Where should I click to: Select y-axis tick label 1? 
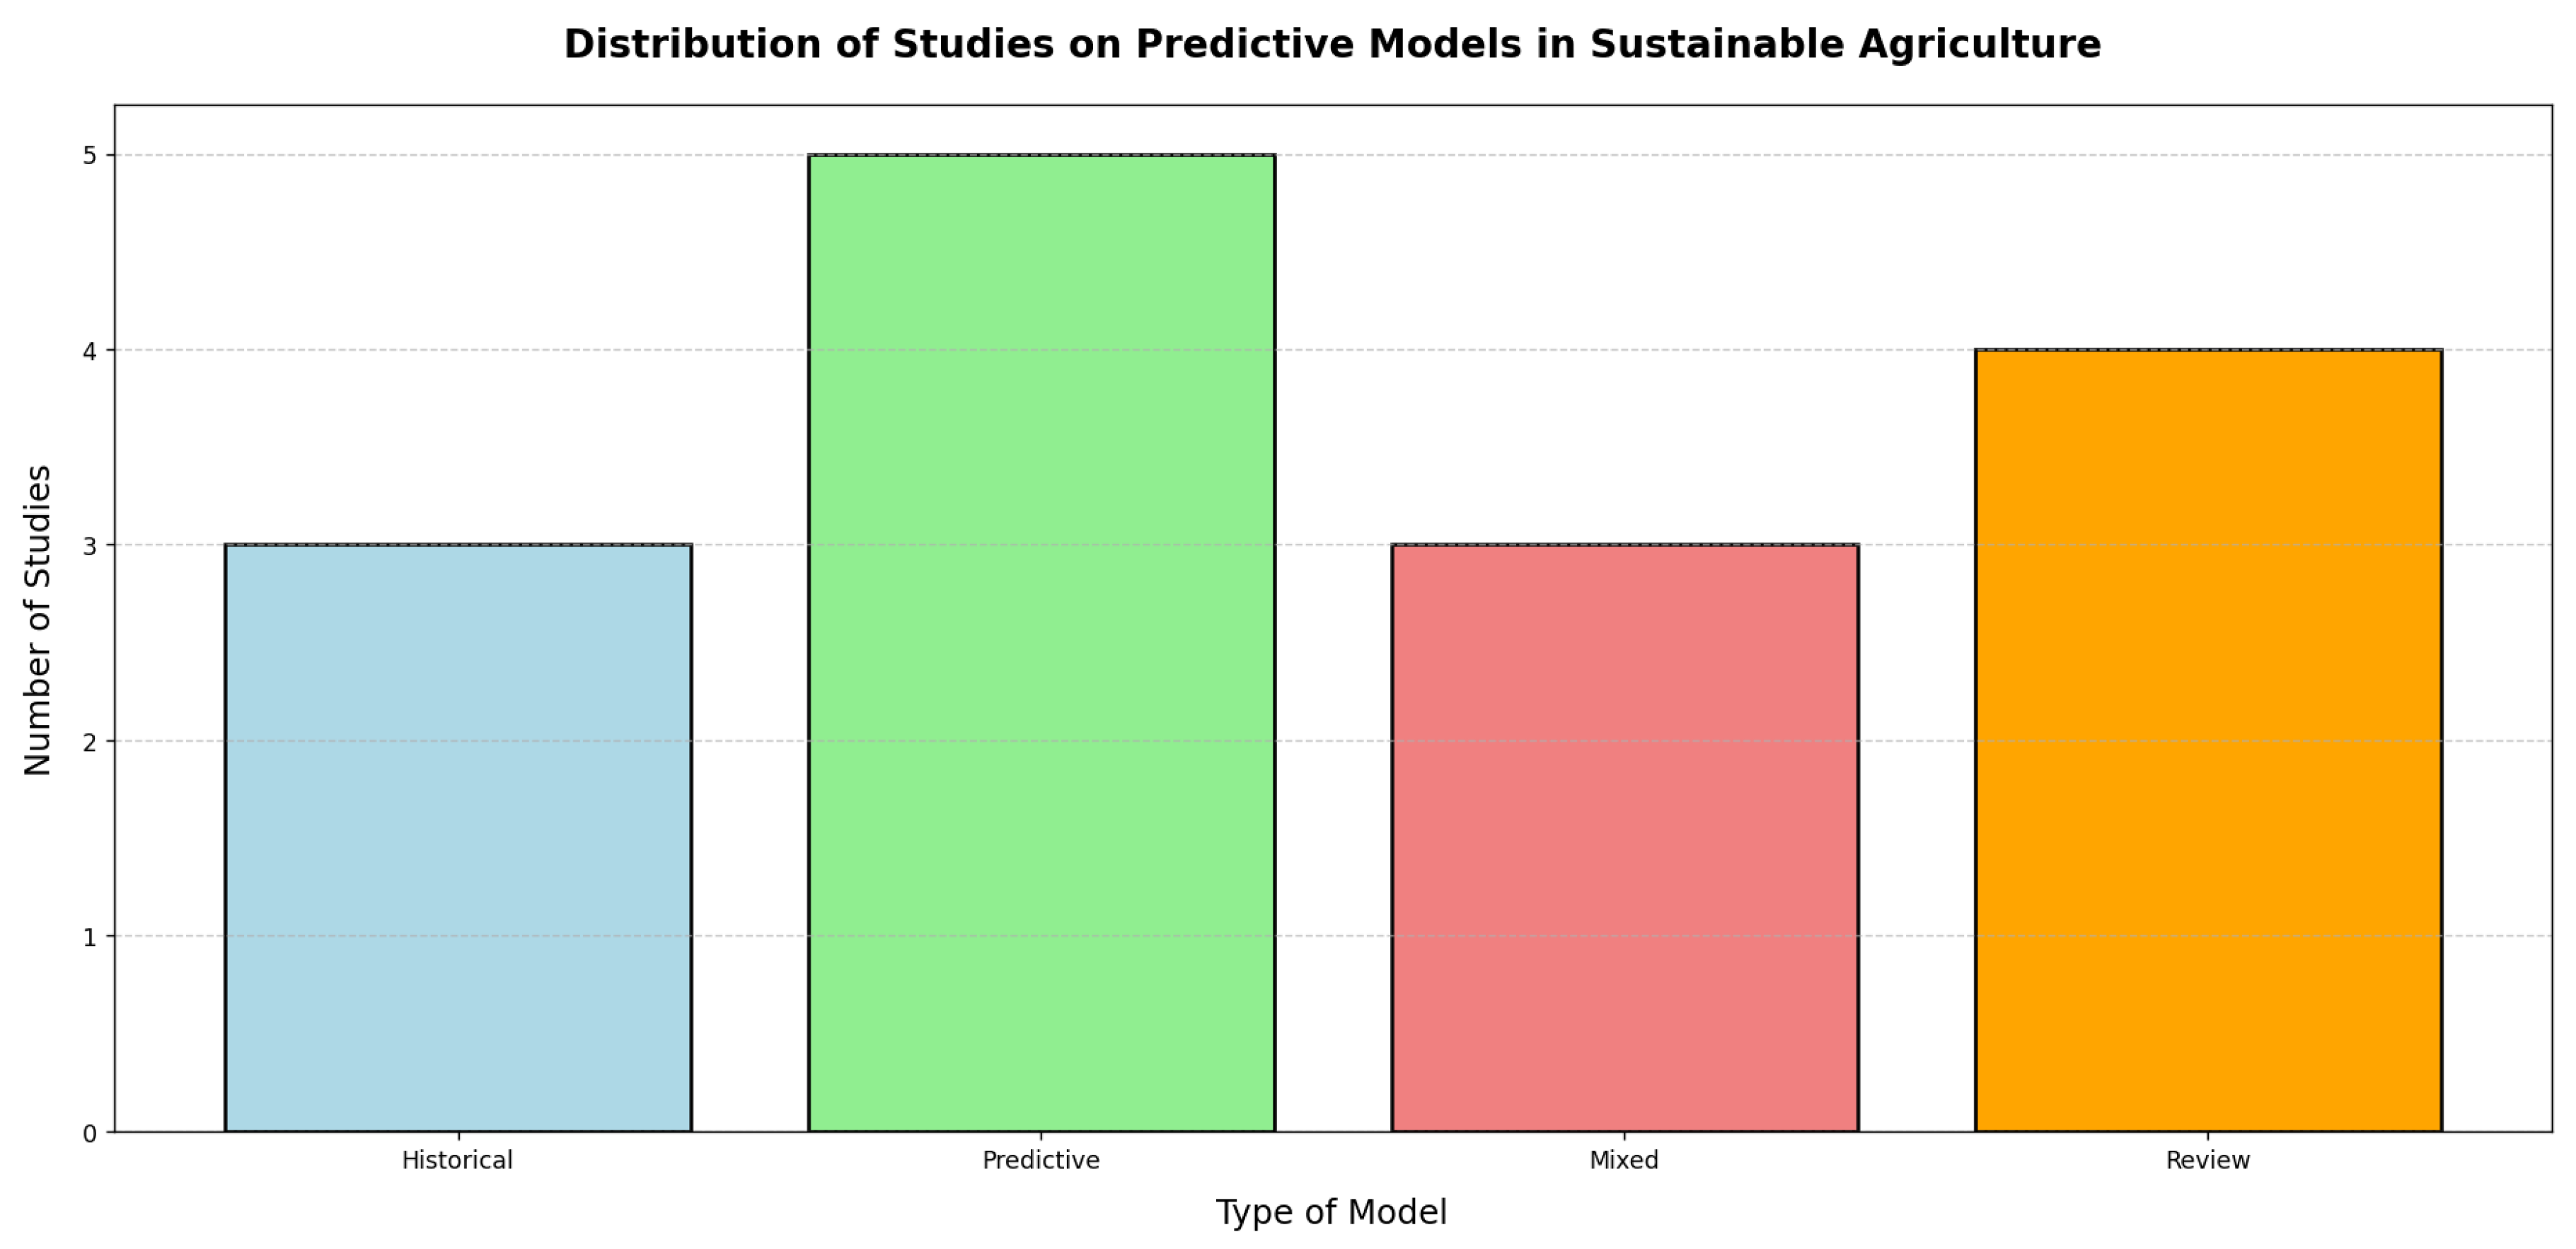coord(90,937)
